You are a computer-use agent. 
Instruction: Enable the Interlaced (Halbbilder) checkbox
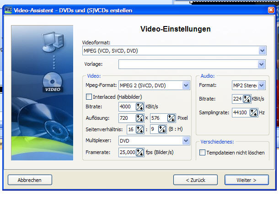(x=89, y=96)
